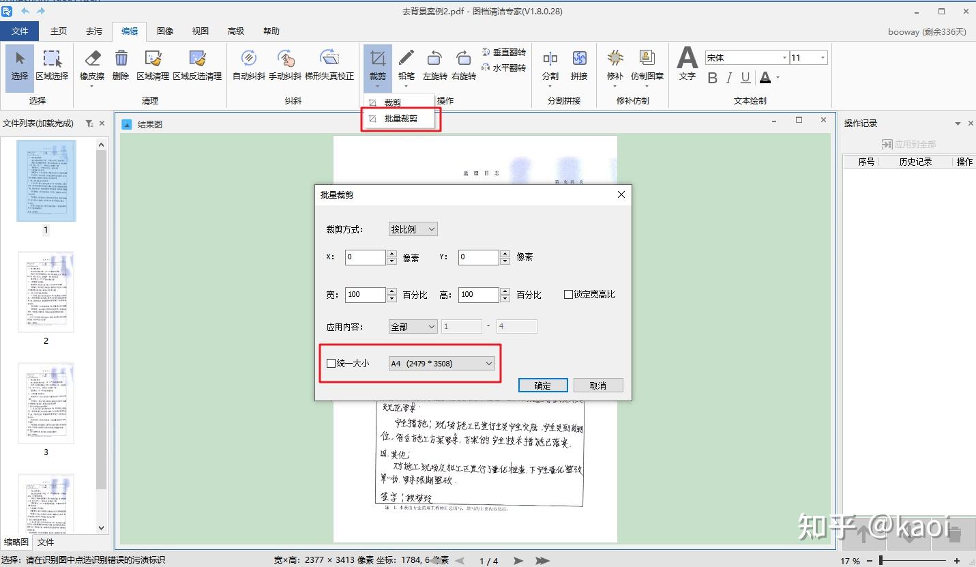Image resolution: width=976 pixels, height=567 pixels.
Task: Use the 区域反选清理 inverse clean tool
Action: click(197, 66)
